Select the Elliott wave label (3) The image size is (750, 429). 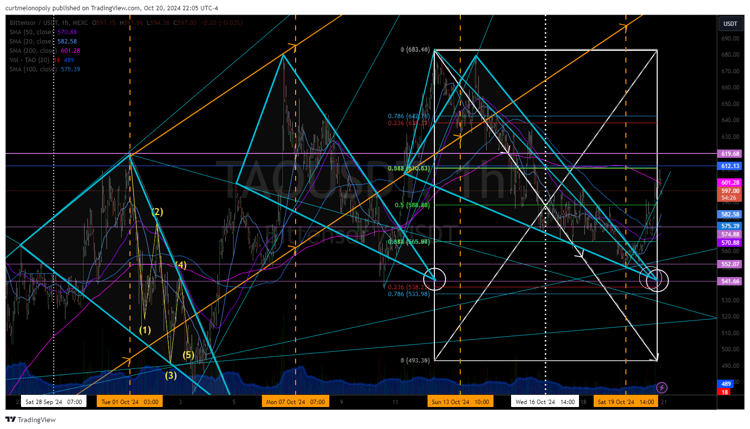[x=171, y=376]
